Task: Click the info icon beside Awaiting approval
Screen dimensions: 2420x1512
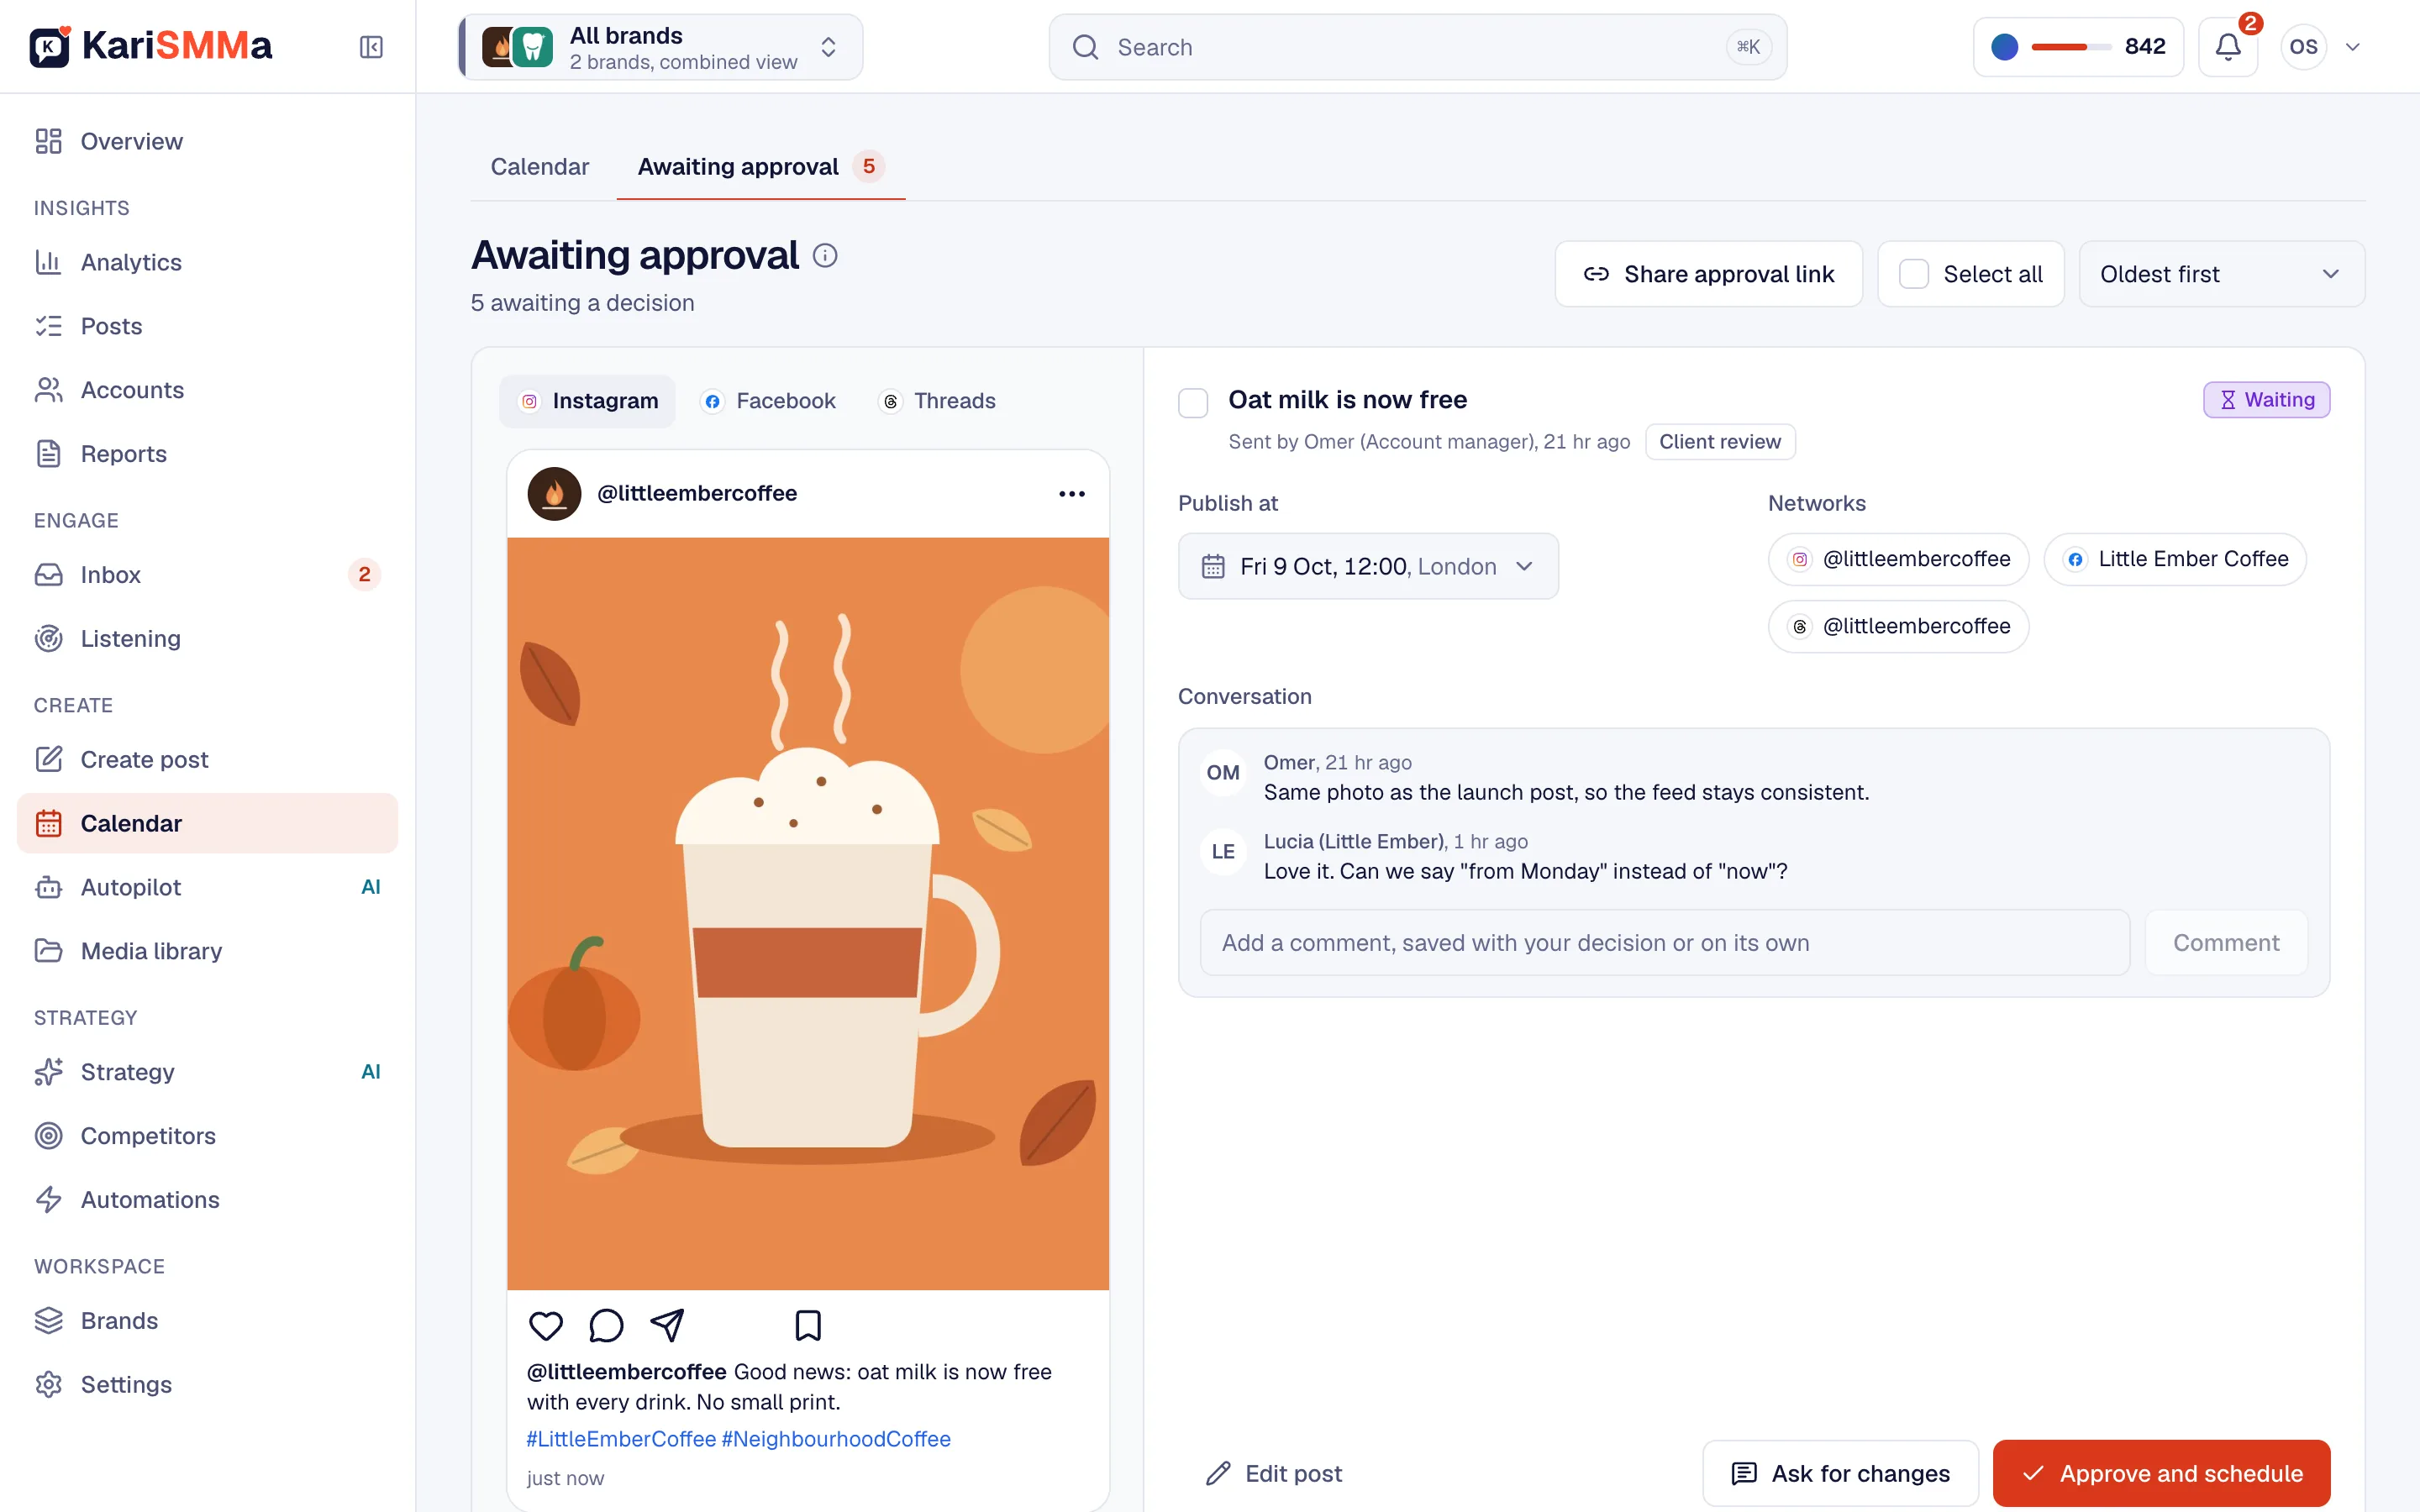Action: pyautogui.click(x=825, y=256)
